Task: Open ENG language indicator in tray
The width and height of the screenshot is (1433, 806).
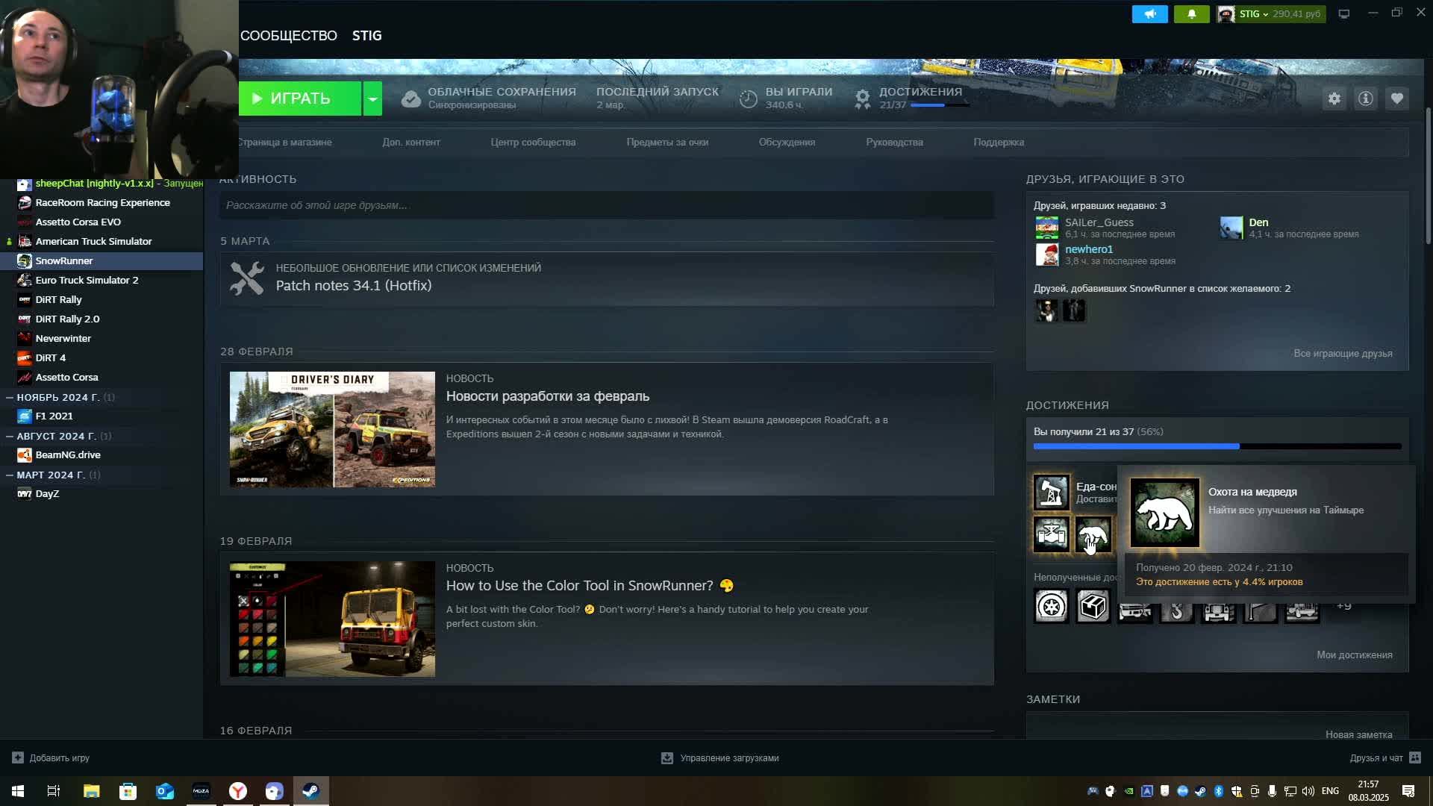Action: pos(1329,791)
